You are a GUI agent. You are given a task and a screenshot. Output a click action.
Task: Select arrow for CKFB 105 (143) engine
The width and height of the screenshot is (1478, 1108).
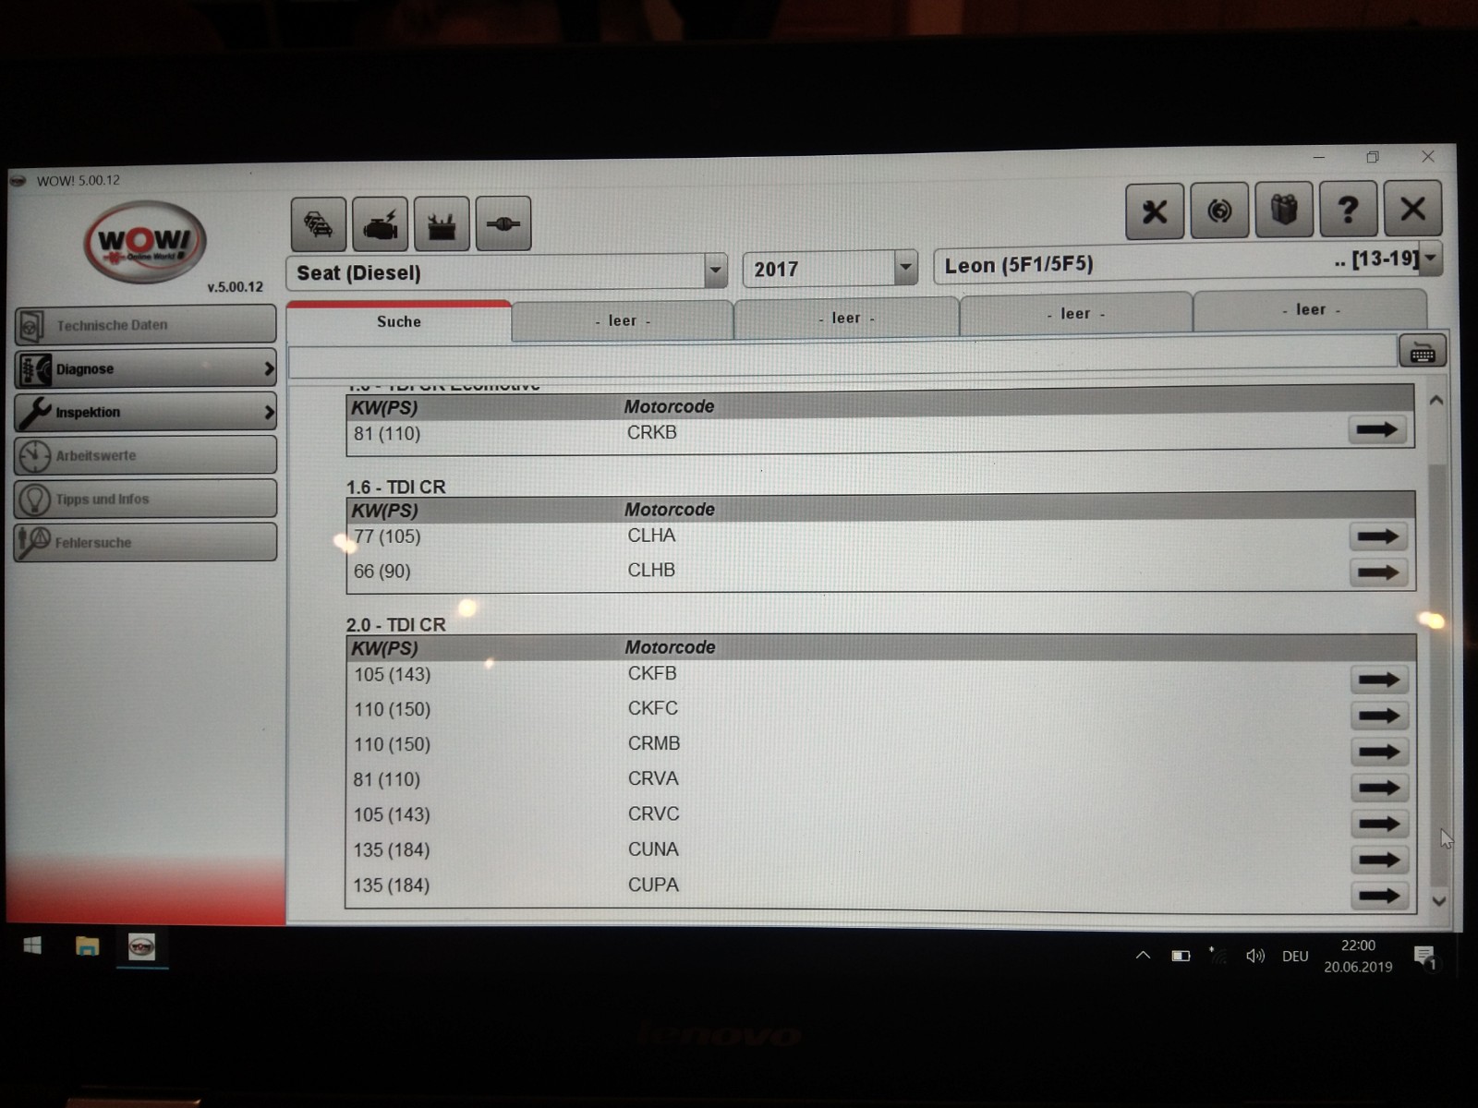(x=1379, y=680)
